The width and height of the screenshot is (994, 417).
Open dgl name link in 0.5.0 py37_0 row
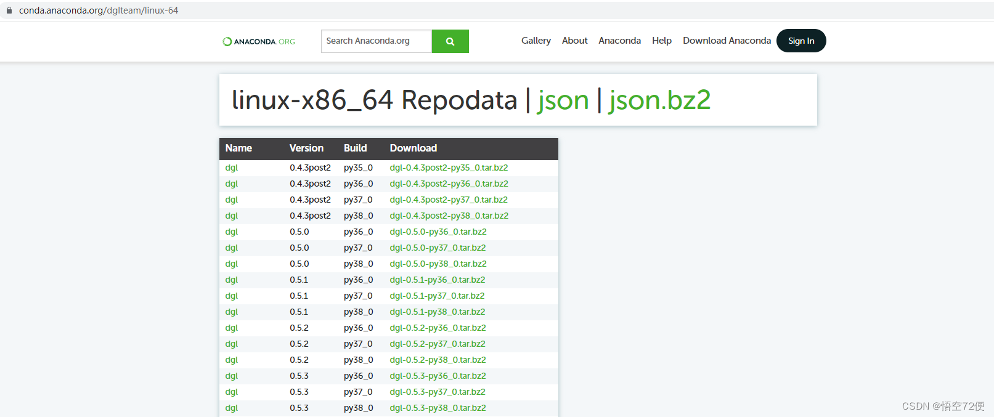point(232,248)
